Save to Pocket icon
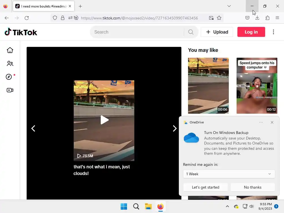The width and height of the screenshot is (284, 213). 247,18
